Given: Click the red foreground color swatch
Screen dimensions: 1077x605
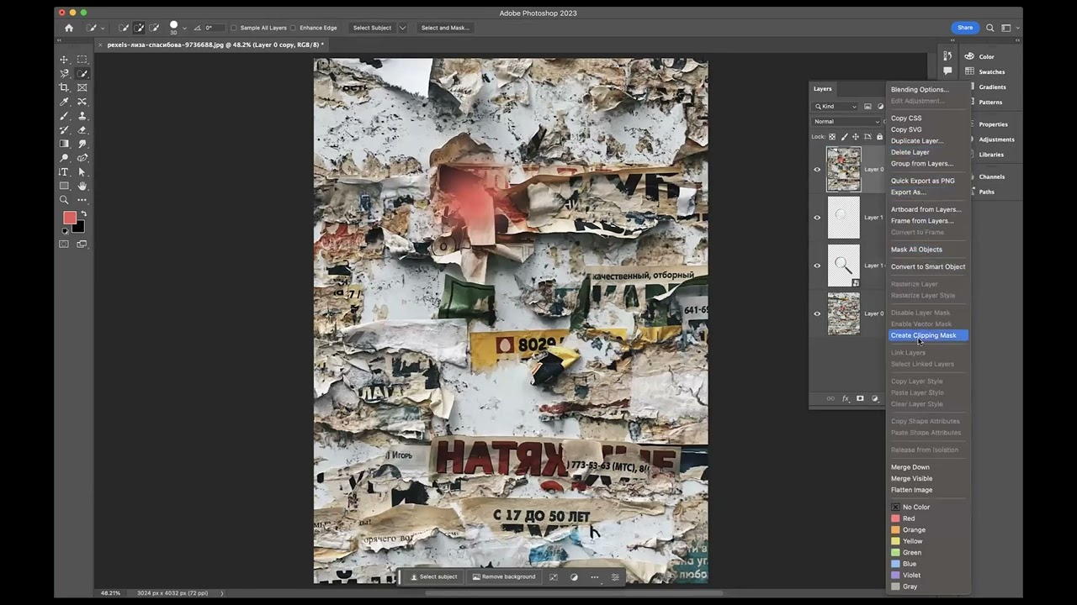Looking at the screenshot, I should [69, 218].
